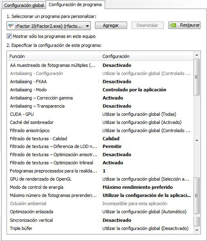
Task: Select the Antialiasing - Configuración row
Action: (100, 73)
